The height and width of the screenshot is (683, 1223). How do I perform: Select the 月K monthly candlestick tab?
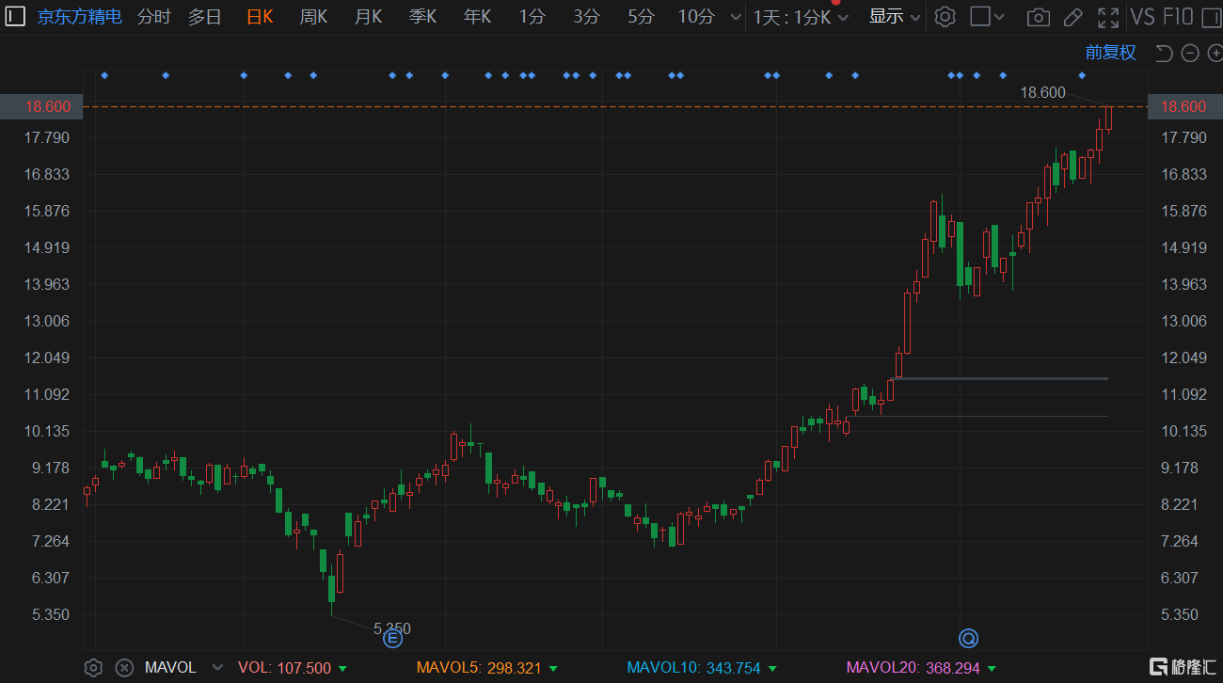point(368,17)
